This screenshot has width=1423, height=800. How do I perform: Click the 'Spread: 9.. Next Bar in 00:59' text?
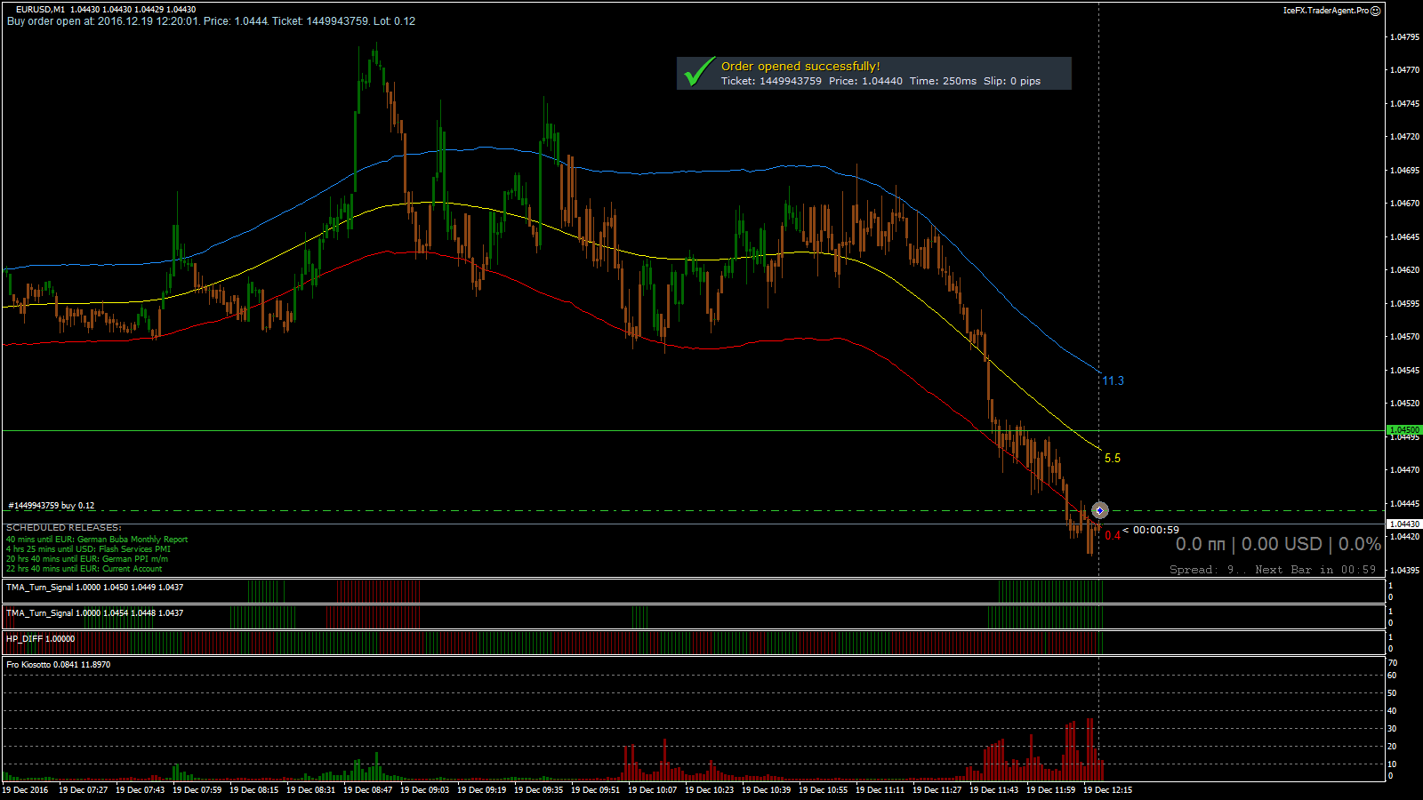(1273, 570)
